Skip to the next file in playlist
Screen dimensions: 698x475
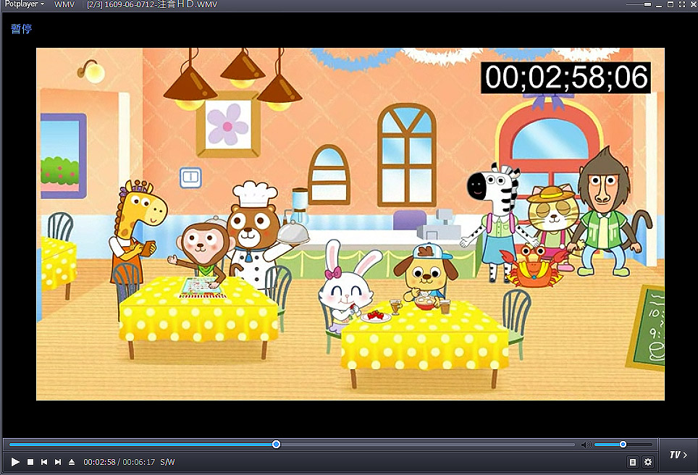[58, 462]
